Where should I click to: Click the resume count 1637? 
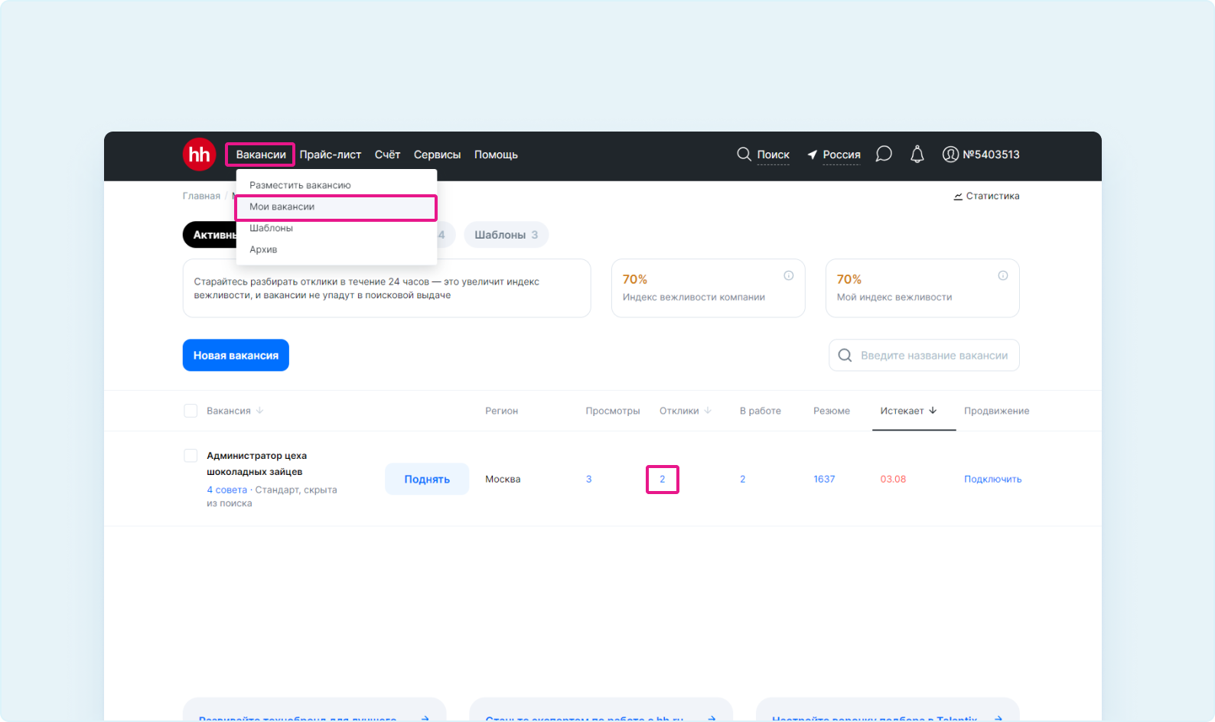click(824, 480)
